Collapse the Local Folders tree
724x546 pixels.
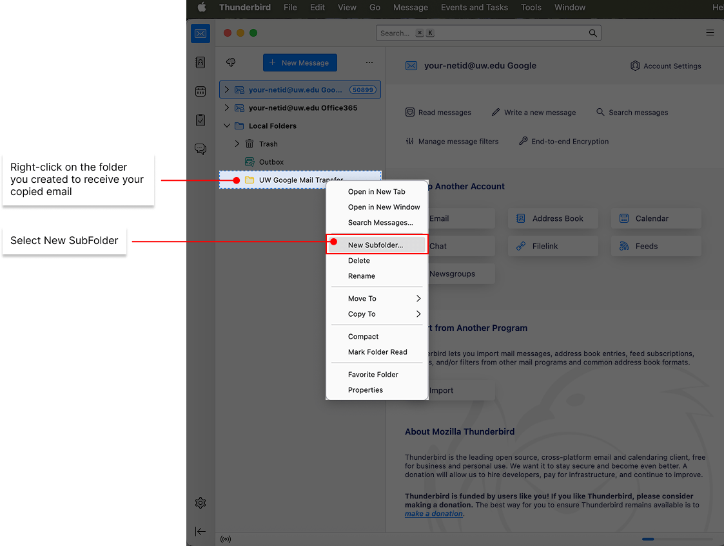[227, 126]
